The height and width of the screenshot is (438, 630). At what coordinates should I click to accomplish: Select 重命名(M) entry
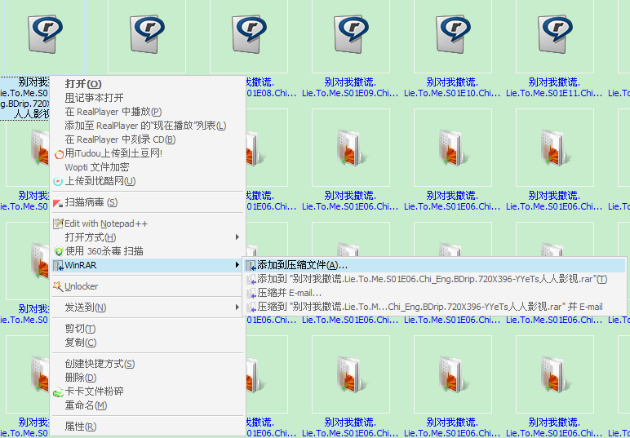coord(148,405)
